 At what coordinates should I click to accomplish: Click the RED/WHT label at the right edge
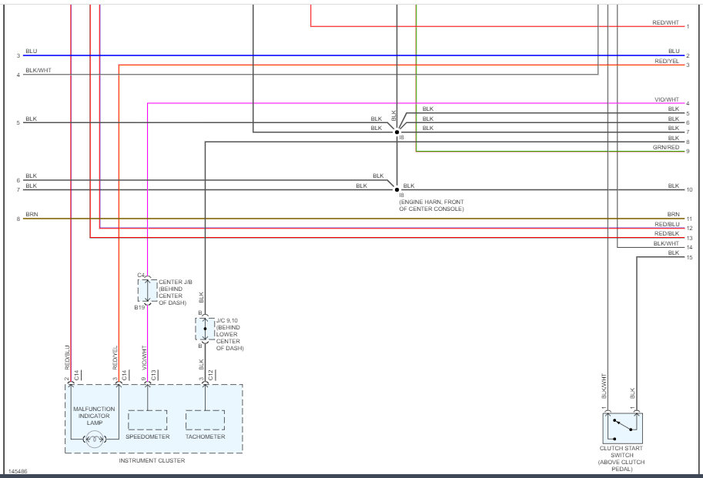[x=665, y=23]
